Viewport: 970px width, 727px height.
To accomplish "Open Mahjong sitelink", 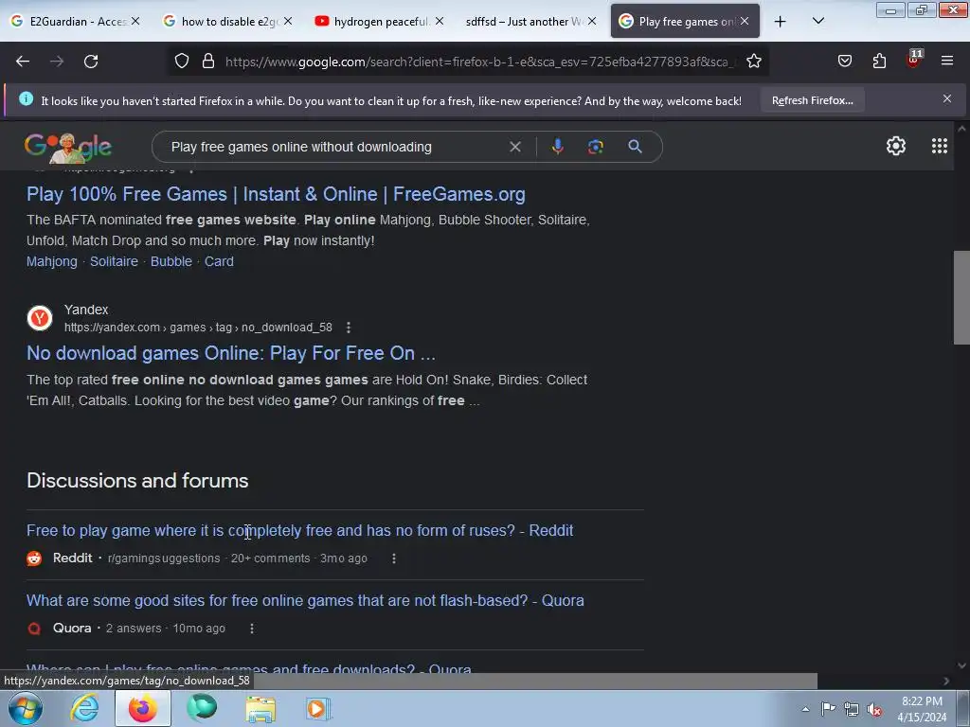I will click(x=52, y=261).
